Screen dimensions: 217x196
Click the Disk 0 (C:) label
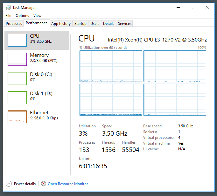41,74
